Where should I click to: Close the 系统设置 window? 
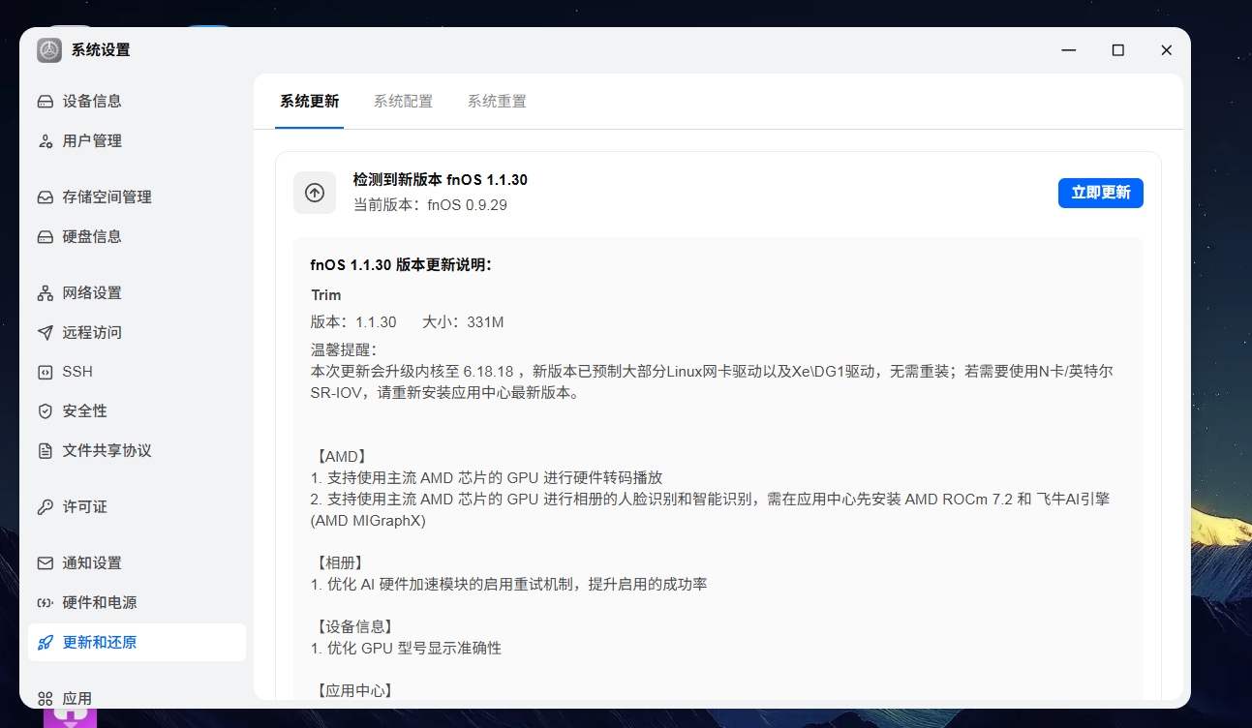(1167, 50)
